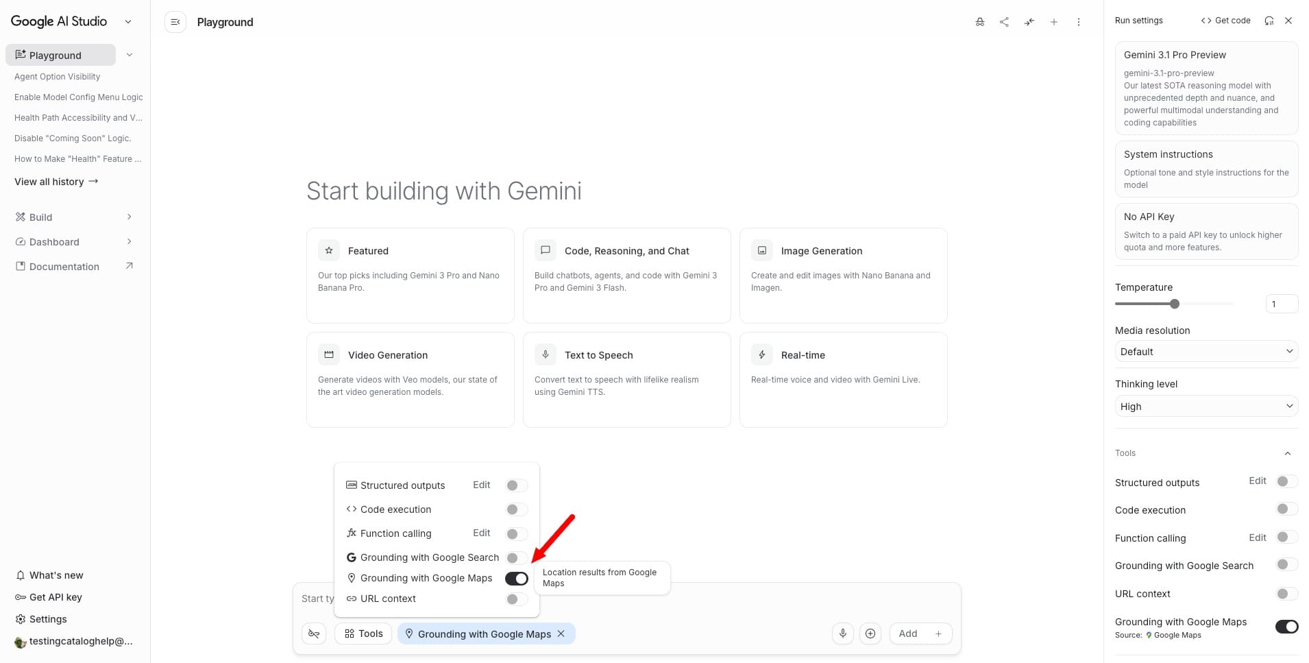Click the microphone icon in prompt bar
The height and width of the screenshot is (663, 1309).
pyautogui.click(x=842, y=634)
